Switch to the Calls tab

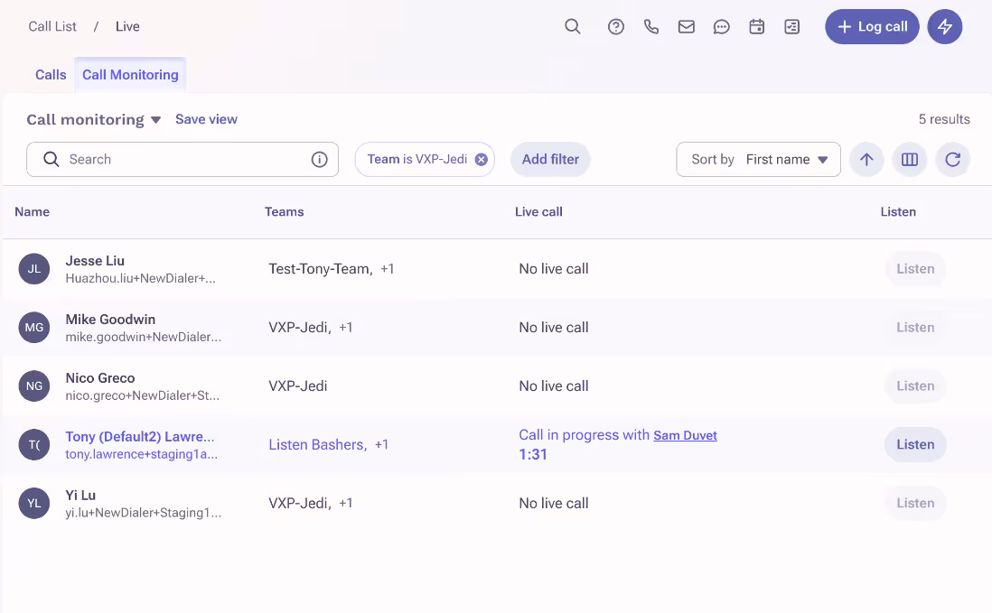[x=51, y=75]
